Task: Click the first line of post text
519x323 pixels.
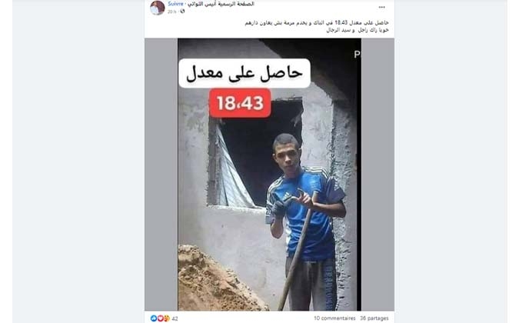Action: (317, 23)
